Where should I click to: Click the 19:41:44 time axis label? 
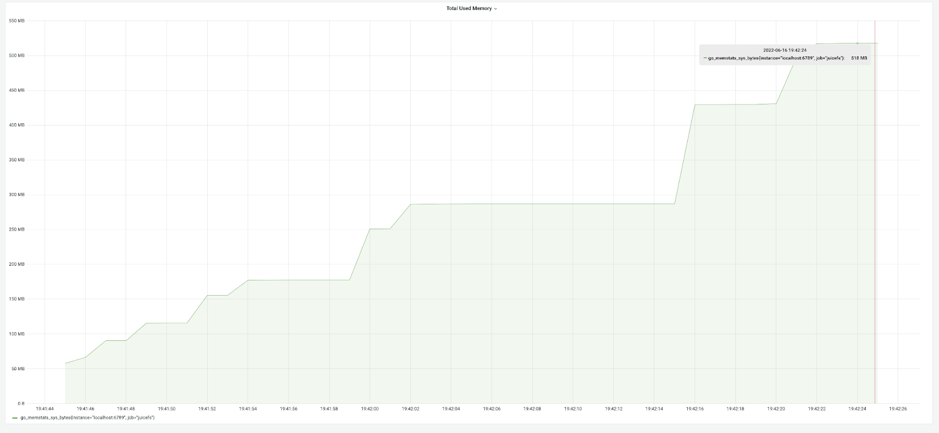click(x=45, y=409)
